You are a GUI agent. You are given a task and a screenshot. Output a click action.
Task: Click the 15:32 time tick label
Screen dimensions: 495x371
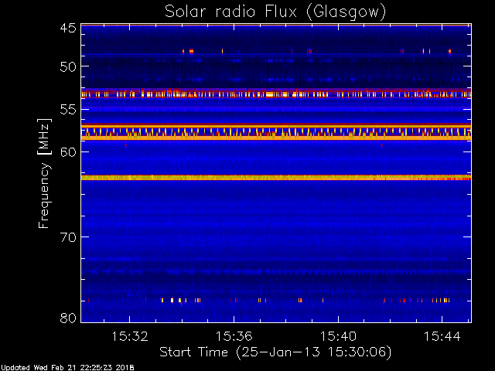(130, 336)
